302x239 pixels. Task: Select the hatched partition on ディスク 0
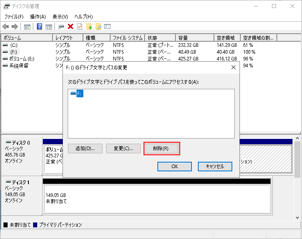[266, 159]
